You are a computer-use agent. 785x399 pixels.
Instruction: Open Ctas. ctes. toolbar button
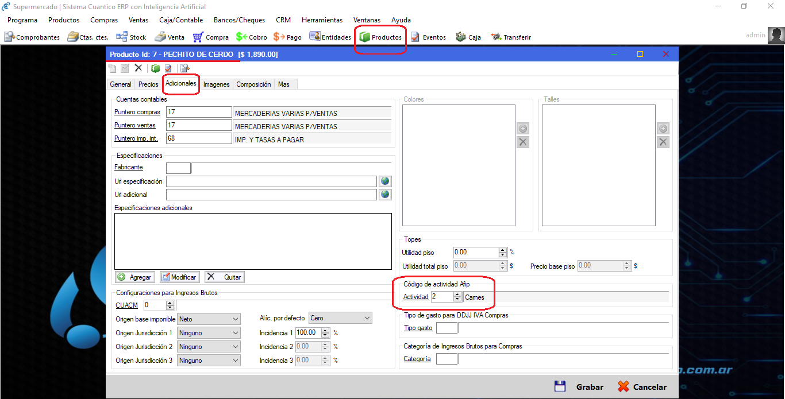click(88, 37)
